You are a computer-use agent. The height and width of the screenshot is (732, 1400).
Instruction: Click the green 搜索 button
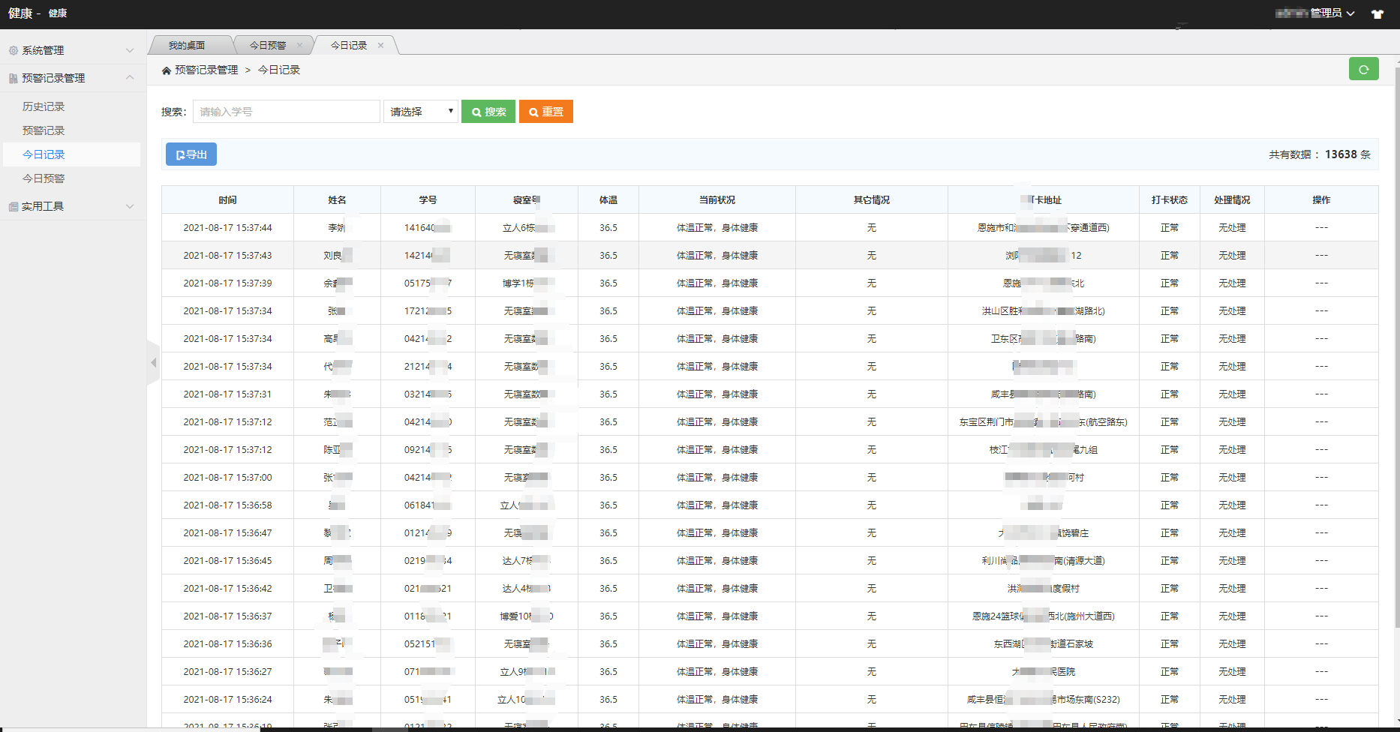(488, 112)
